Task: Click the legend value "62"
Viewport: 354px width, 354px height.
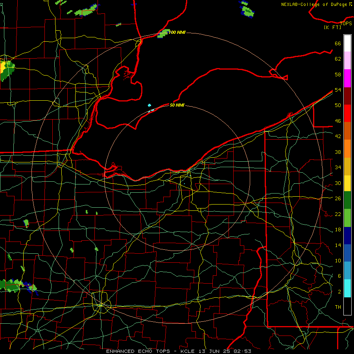Action: point(338,59)
